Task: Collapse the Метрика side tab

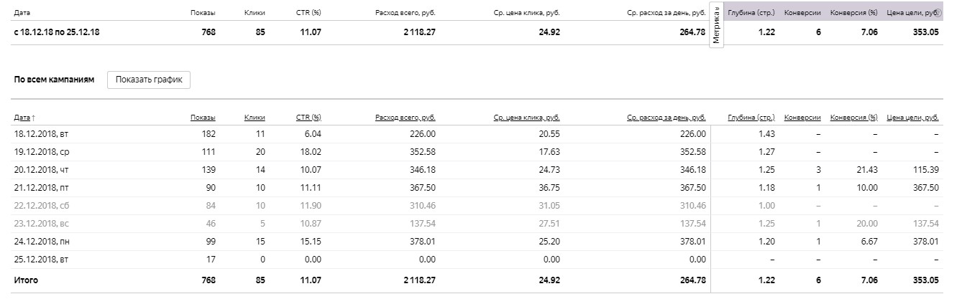Action: [716, 24]
